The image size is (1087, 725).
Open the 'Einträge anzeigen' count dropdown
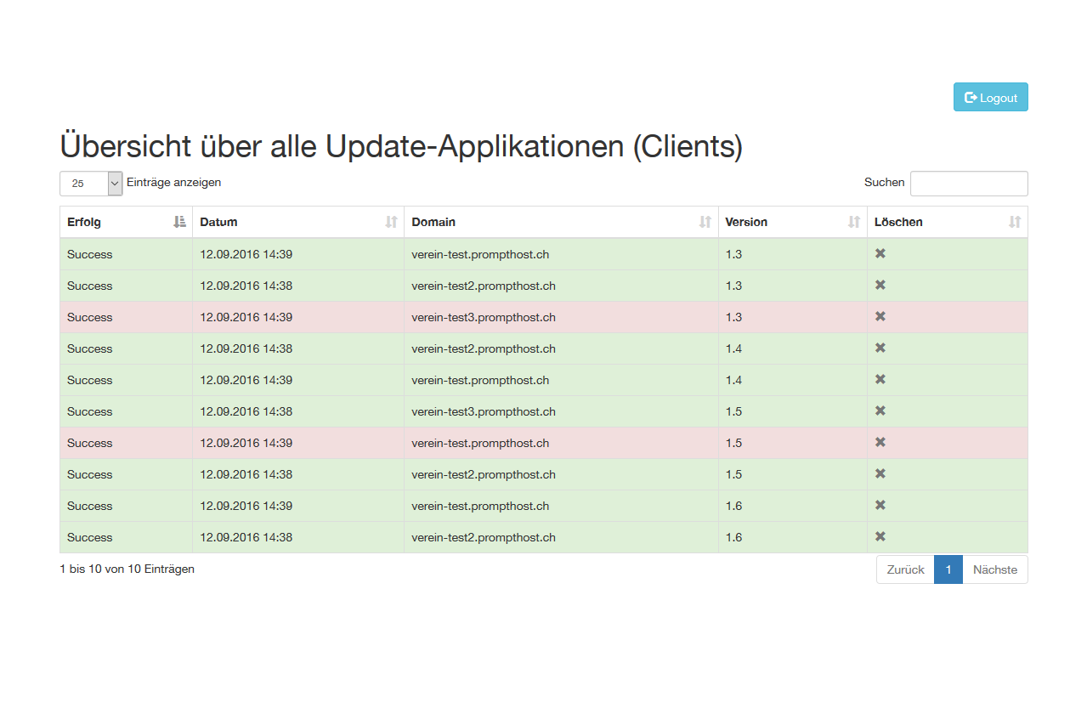point(91,183)
